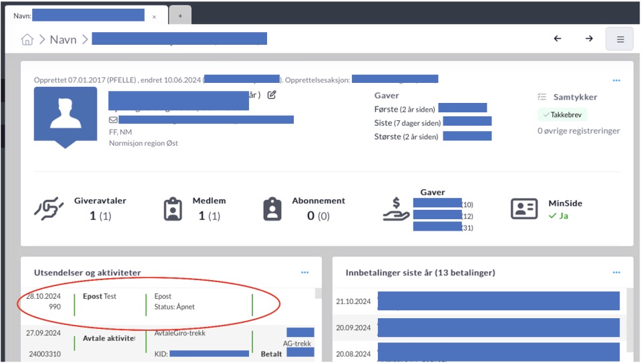Click the profile avatar picture
Screen dimensions: 641x363
point(65,118)
